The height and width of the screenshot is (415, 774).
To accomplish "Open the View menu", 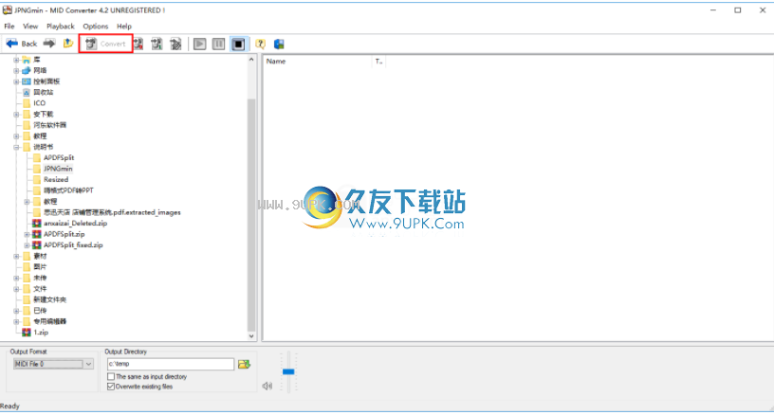I will coord(30,27).
